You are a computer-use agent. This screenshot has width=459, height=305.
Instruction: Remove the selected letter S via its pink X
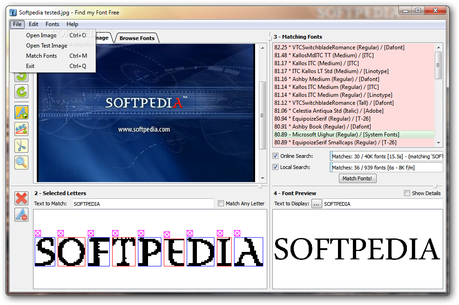38,233
